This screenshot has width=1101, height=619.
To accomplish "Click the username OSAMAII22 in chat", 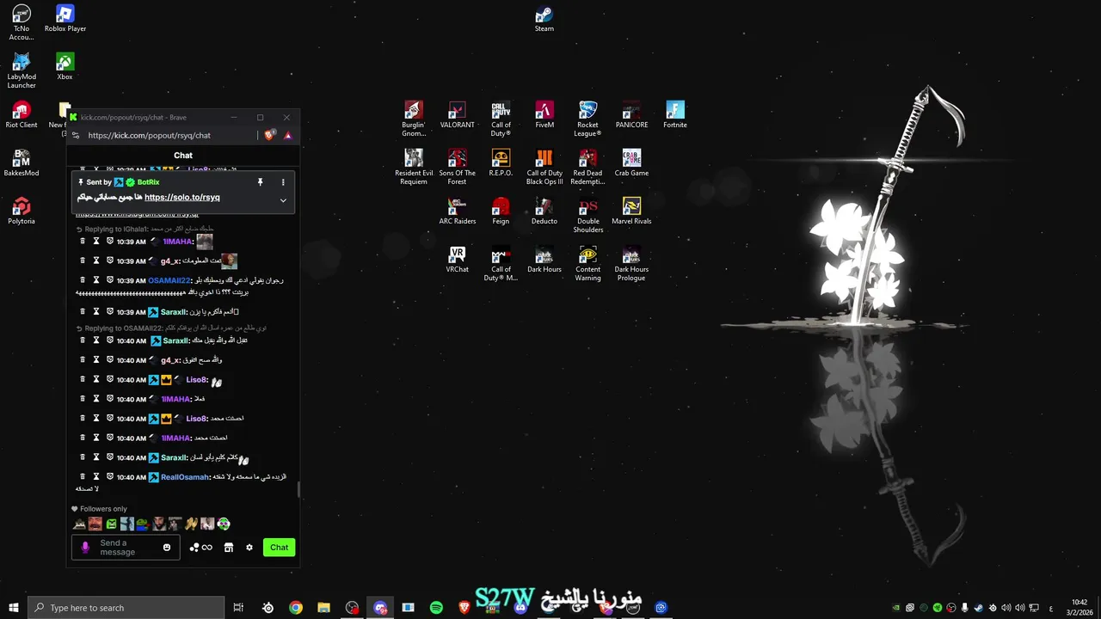I will (x=169, y=280).
